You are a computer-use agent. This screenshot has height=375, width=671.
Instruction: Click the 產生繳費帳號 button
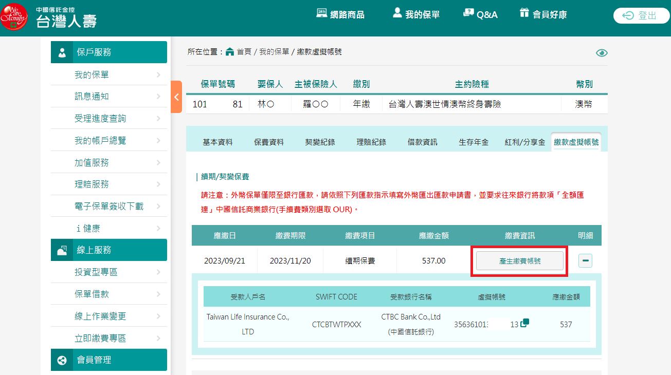pyautogui.click(x=520, y=261)
